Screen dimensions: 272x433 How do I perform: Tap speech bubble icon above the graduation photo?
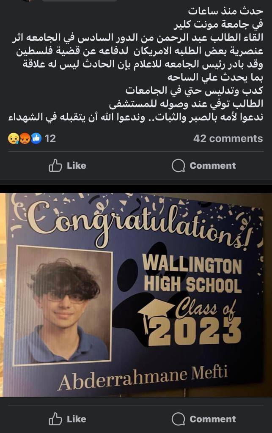[179, 166]
